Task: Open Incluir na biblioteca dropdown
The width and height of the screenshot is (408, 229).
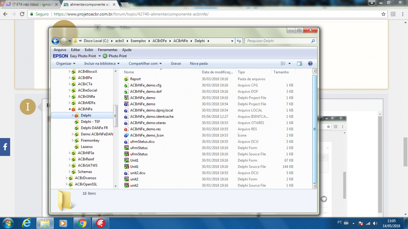Action: coord(102,63)
